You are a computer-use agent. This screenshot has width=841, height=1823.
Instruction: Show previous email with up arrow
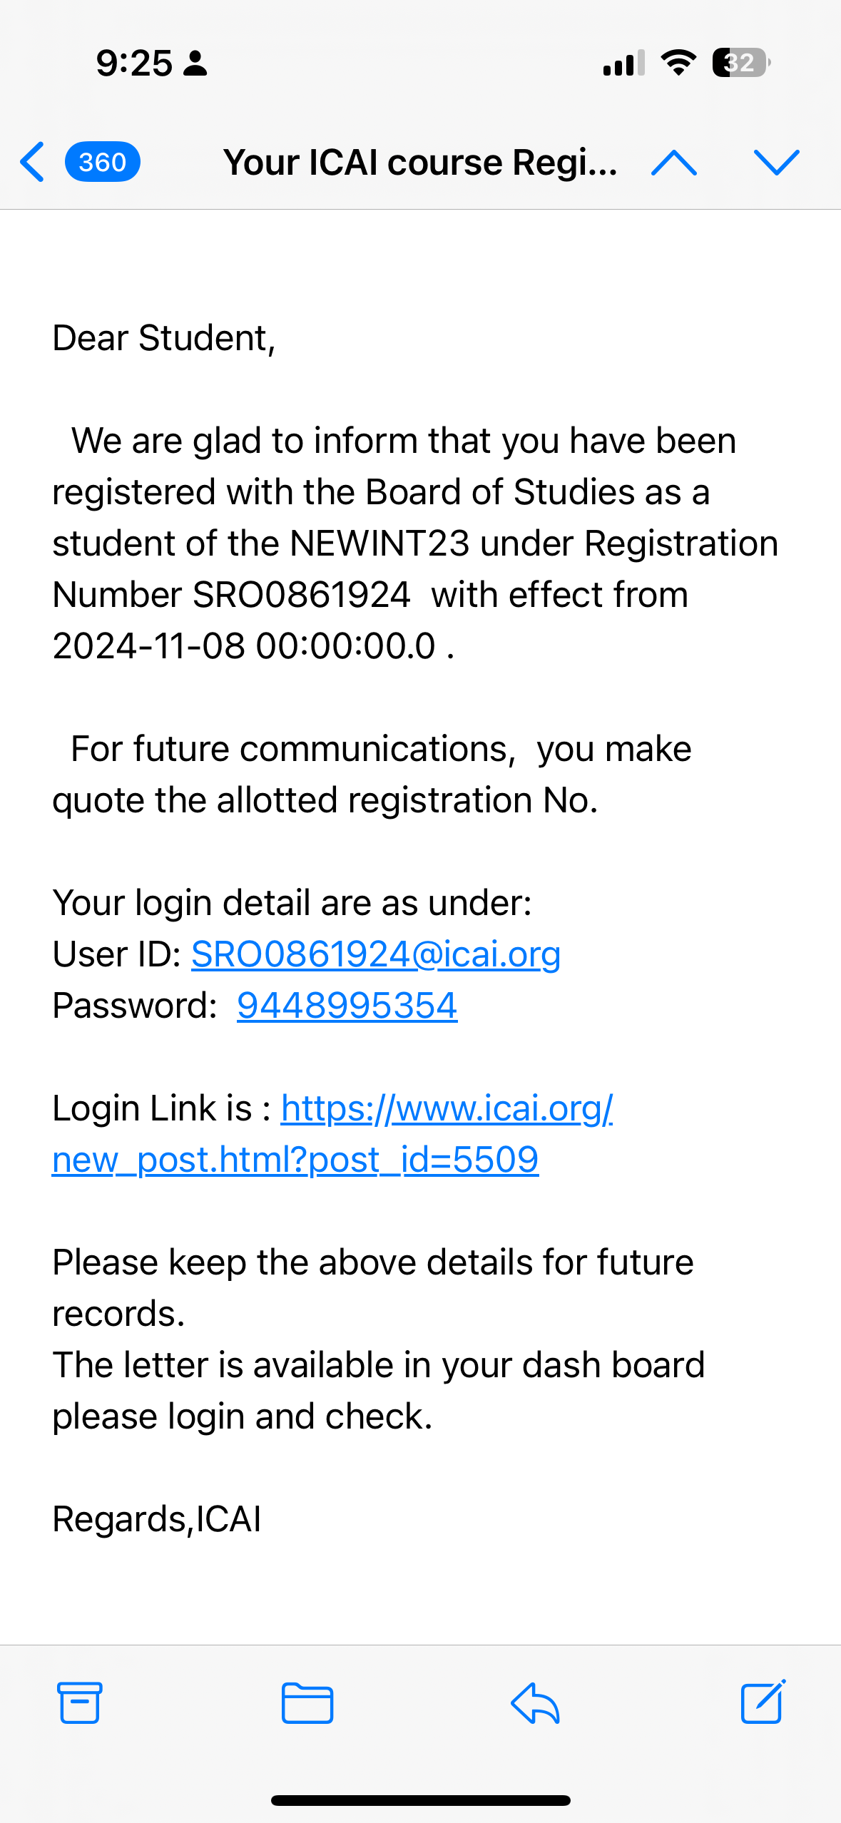point(673,163)
